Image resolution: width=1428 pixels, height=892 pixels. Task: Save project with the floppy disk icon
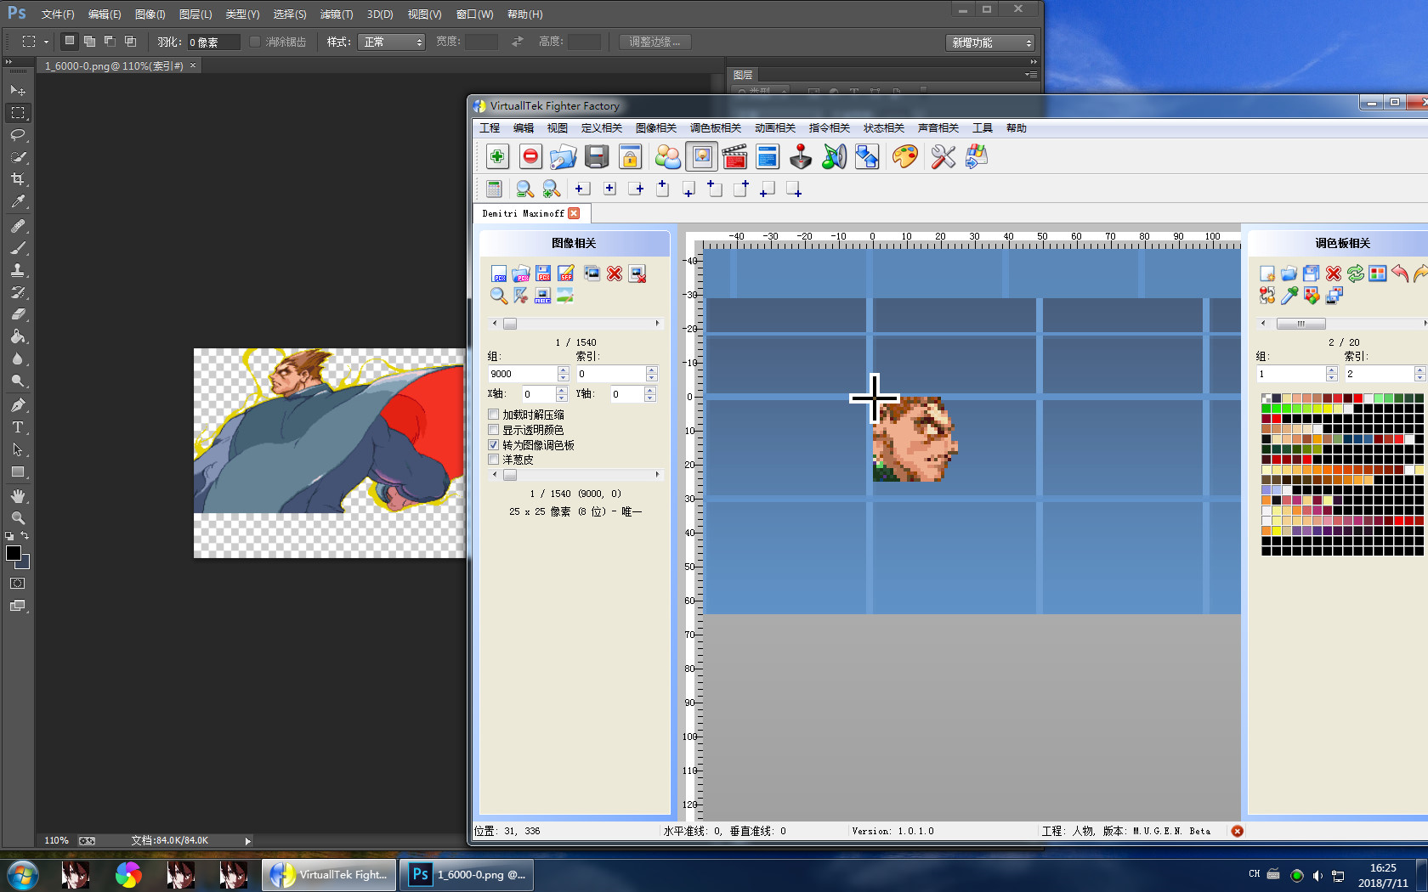pyautogui.click(x=597, y=156)
